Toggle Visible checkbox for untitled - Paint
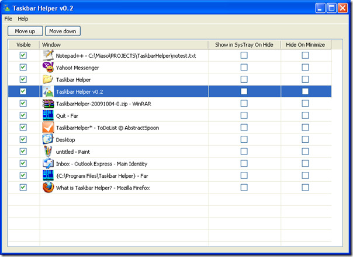353x257 pixels. coord(23,152)
